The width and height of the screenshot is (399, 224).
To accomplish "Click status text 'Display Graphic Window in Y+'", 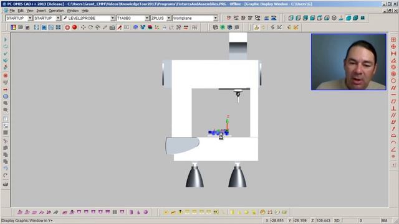I will (x=27, y=220).
